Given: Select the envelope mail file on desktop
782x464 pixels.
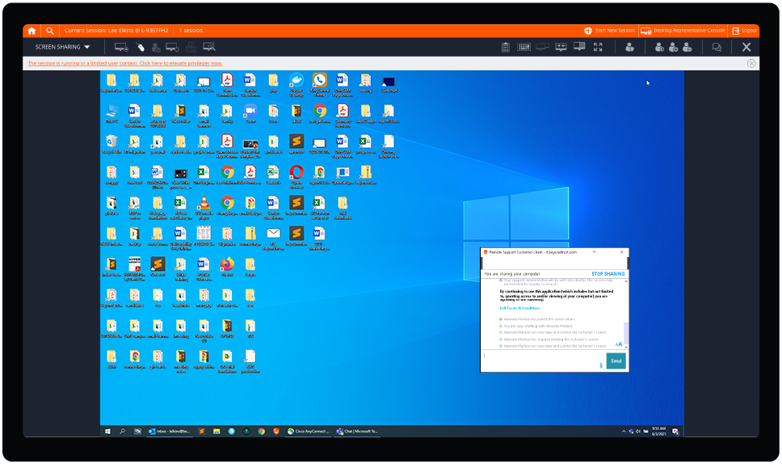Looking at the screenshot, I should pyautogui.click(x=273, y=238).
